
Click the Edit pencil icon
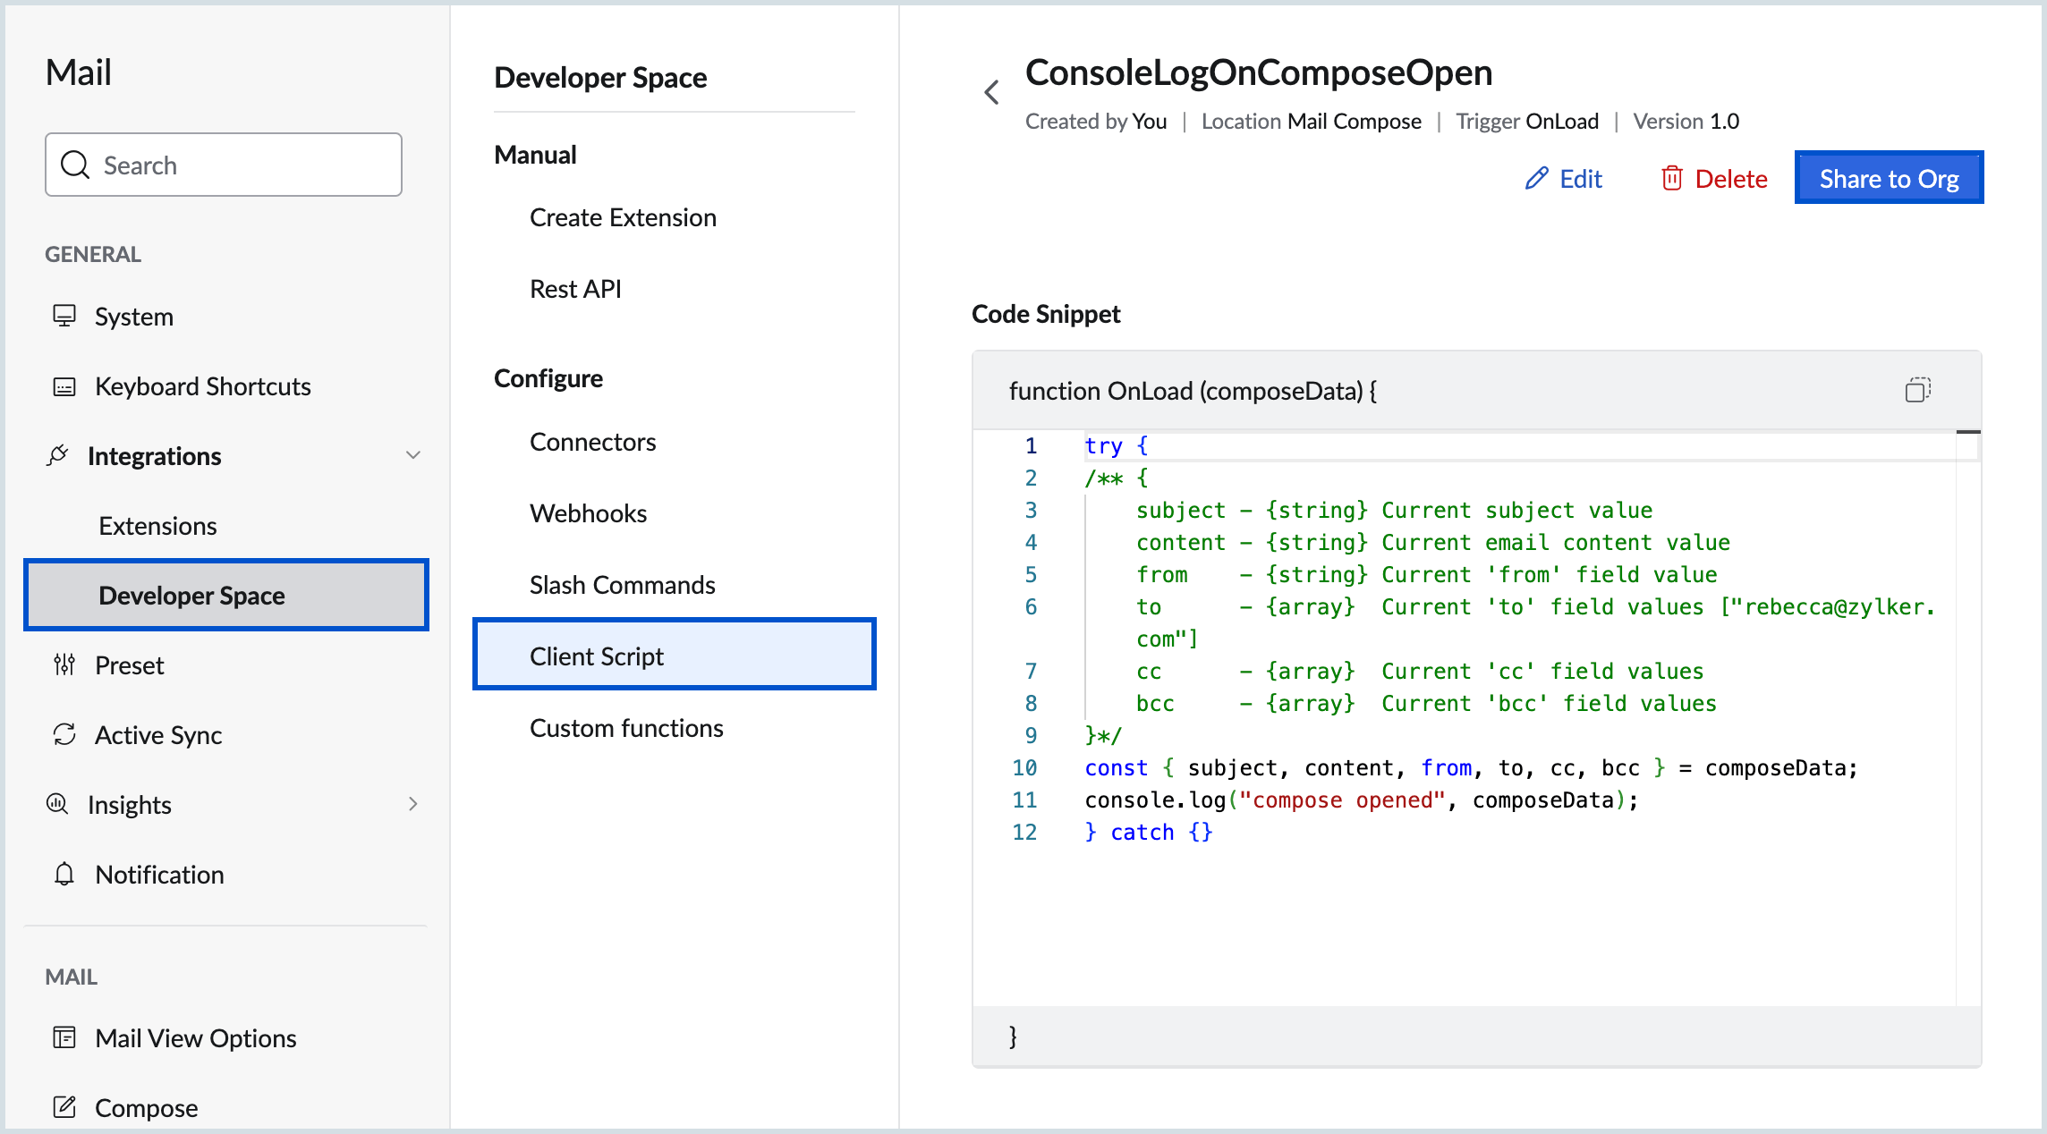pos(1536,178)
